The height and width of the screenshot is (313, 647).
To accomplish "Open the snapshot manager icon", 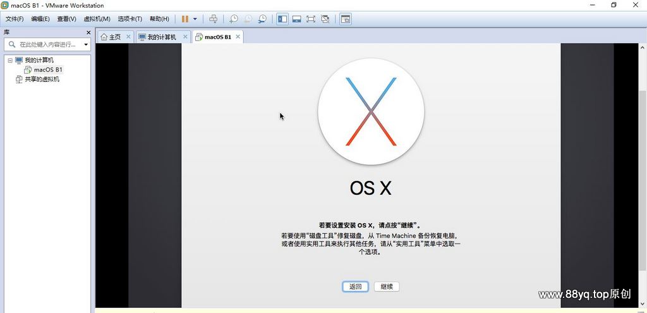I will coord(262,19).
